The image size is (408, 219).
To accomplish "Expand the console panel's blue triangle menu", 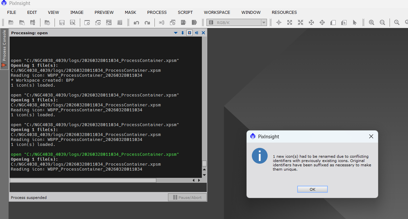I will click(x=176, y=33).
